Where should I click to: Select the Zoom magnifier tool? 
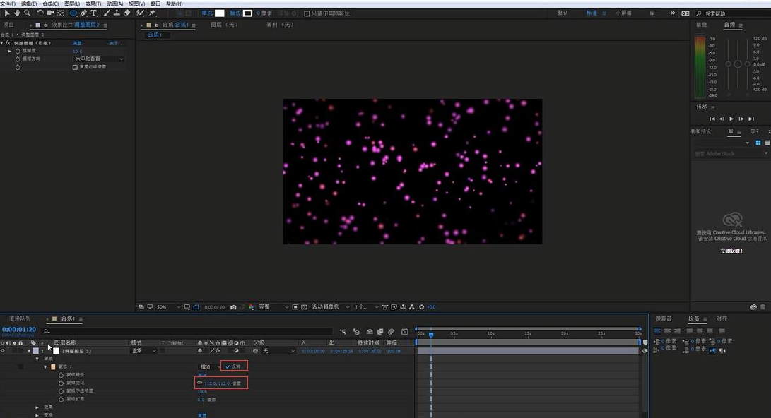28,13
